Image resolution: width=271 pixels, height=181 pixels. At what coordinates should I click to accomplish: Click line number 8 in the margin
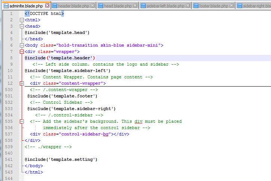11,58
